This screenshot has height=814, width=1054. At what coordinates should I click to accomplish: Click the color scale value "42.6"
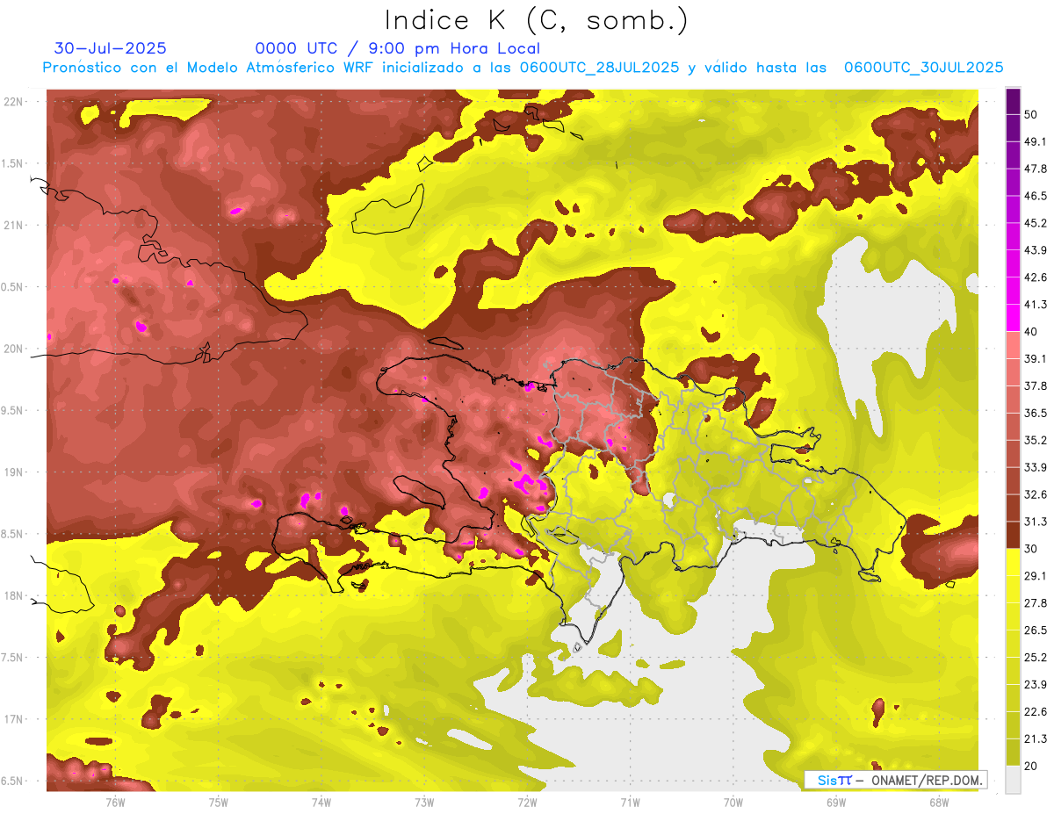point(1036,277)
